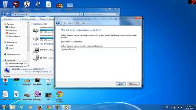Select the DVD-RW-Laufwerk drive icon

36,50
